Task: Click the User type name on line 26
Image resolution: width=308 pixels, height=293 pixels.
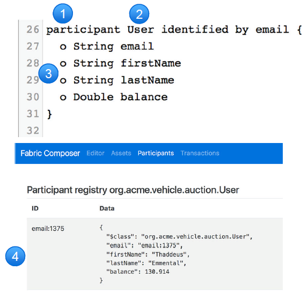Action: [141, 29]
